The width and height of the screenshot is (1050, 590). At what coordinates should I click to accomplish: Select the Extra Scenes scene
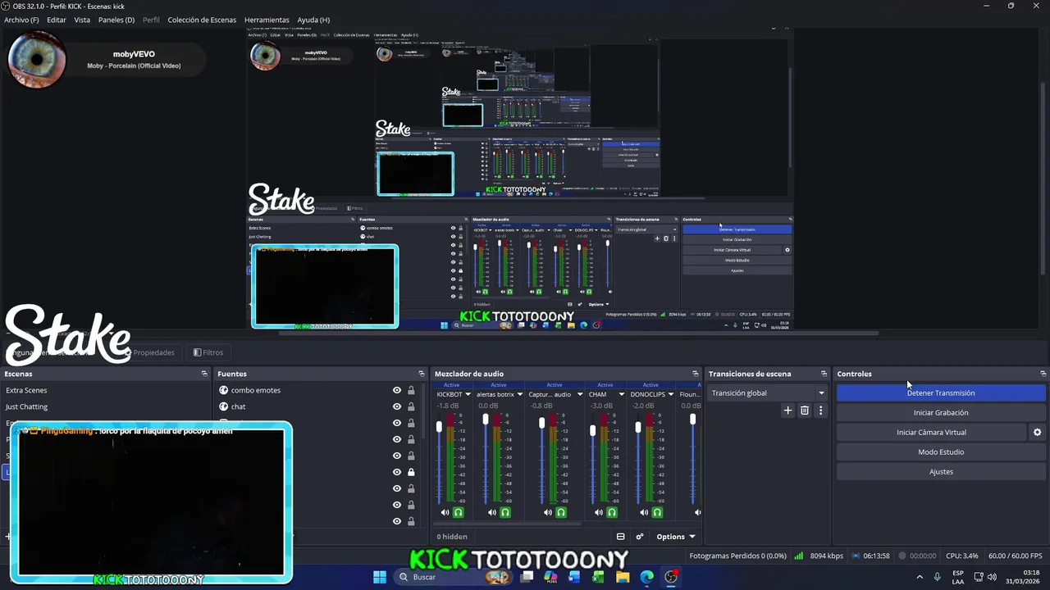tap(105, 390)
